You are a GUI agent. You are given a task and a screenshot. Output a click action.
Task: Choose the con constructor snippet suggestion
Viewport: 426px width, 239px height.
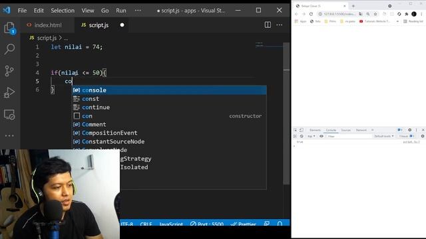[169, 116]
